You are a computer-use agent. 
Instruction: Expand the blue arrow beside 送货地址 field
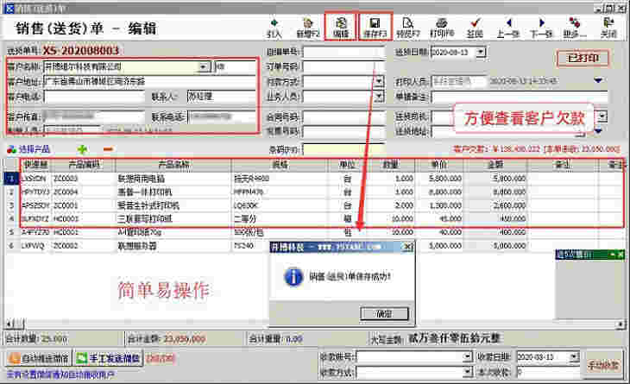click(598, 130)
